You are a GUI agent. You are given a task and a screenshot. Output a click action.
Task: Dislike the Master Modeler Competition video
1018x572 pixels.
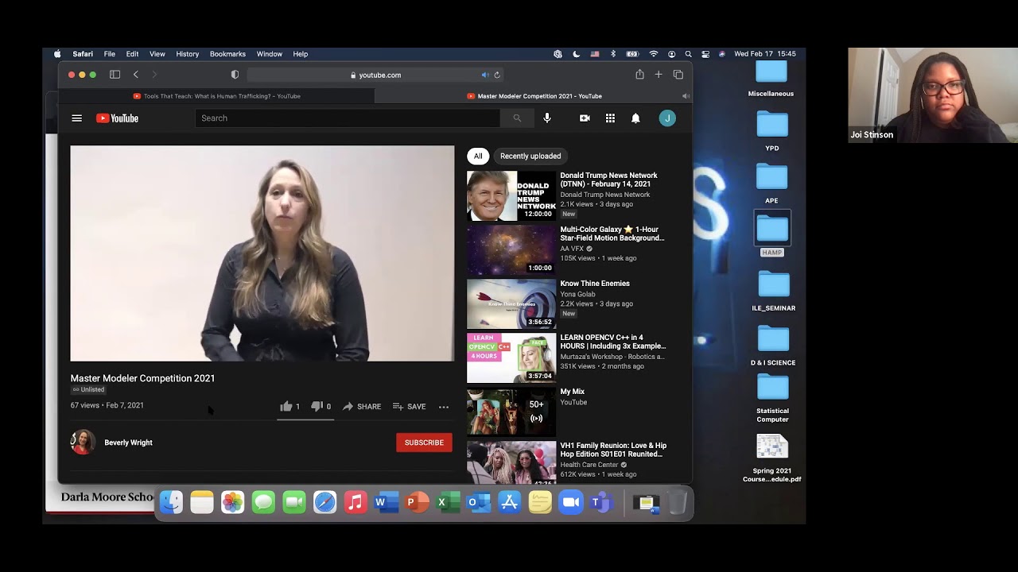[x=321, y=406]
